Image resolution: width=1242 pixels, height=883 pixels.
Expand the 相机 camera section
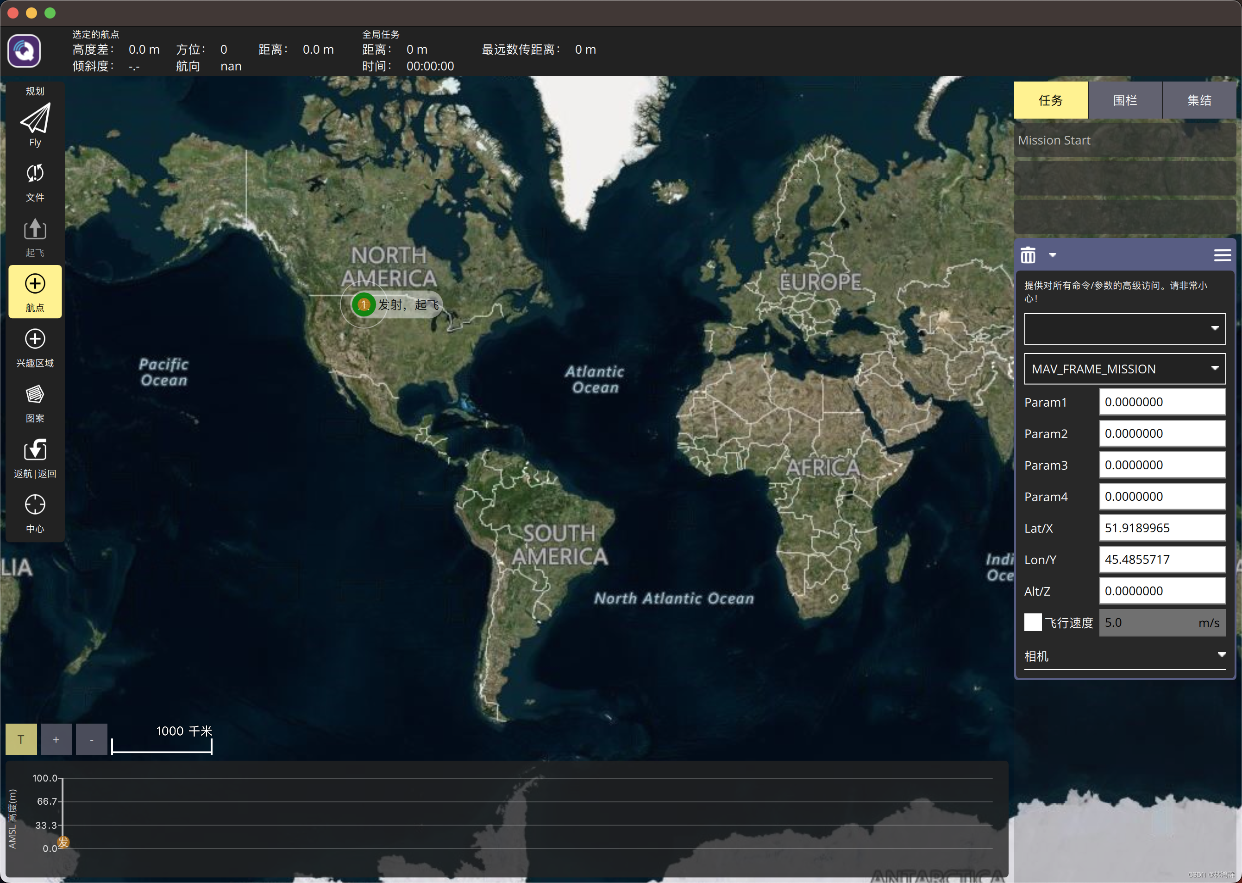1124,656
